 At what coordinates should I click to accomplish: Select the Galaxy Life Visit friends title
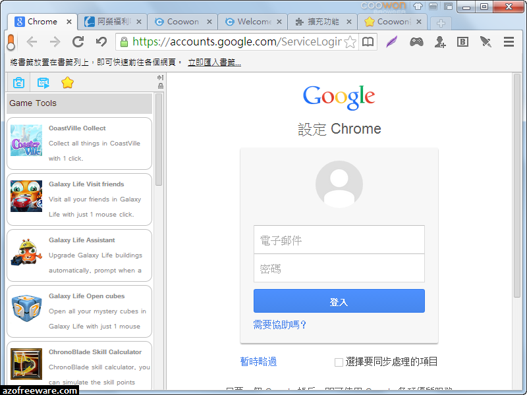coord(86,184)
